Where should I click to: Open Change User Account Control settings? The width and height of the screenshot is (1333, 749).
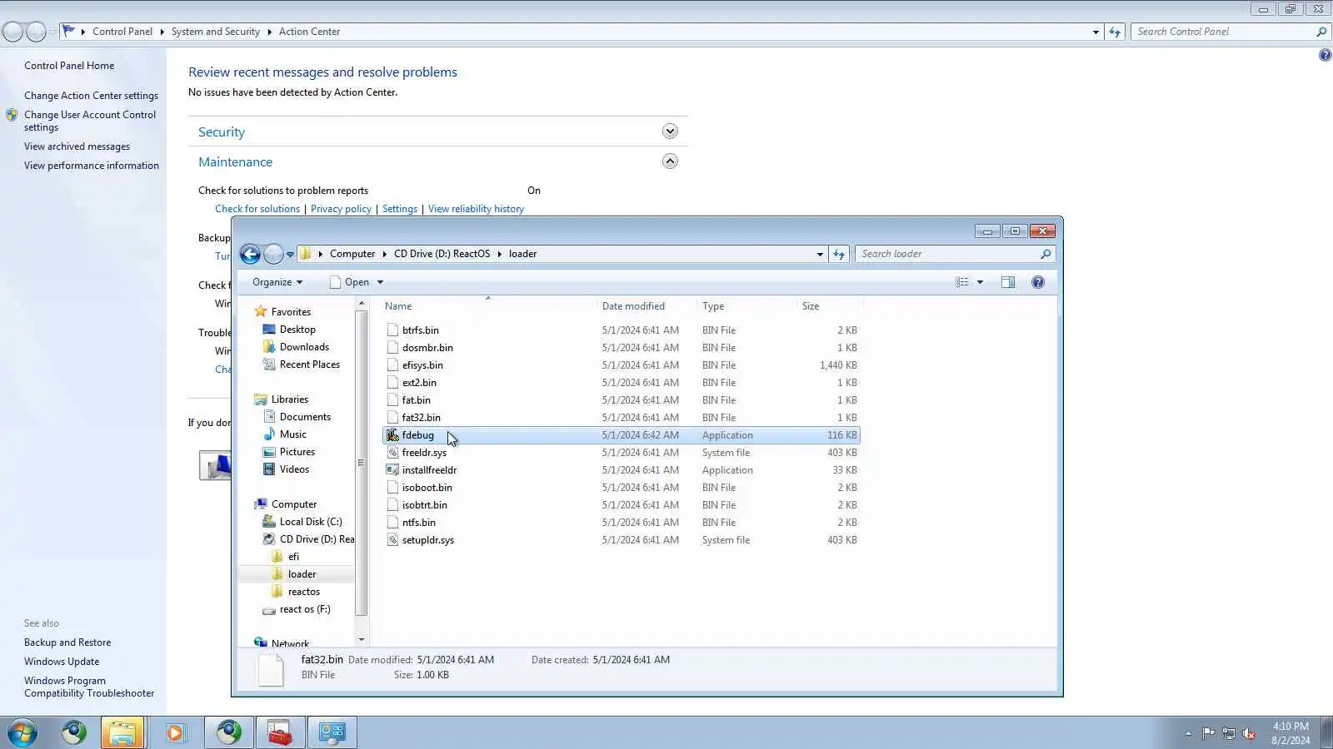90,121
